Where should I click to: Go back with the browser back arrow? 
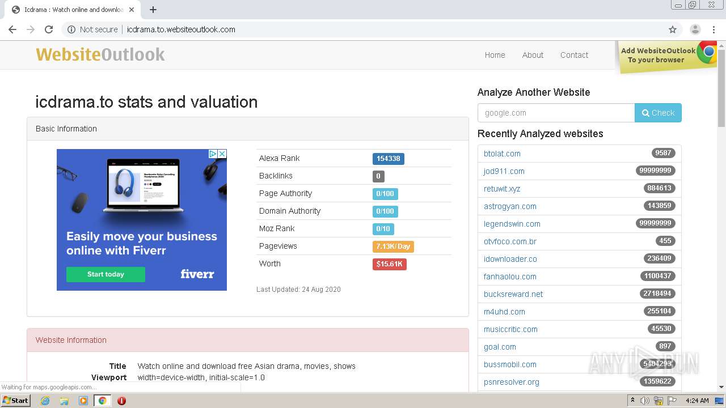(x=12, y=29)
